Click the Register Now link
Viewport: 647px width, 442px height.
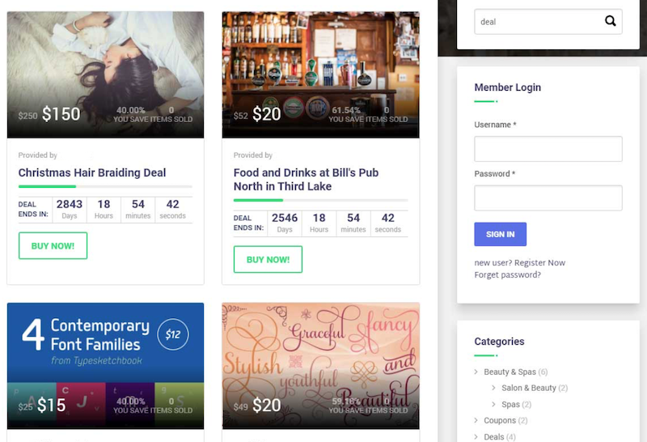[x=539, y=263]
